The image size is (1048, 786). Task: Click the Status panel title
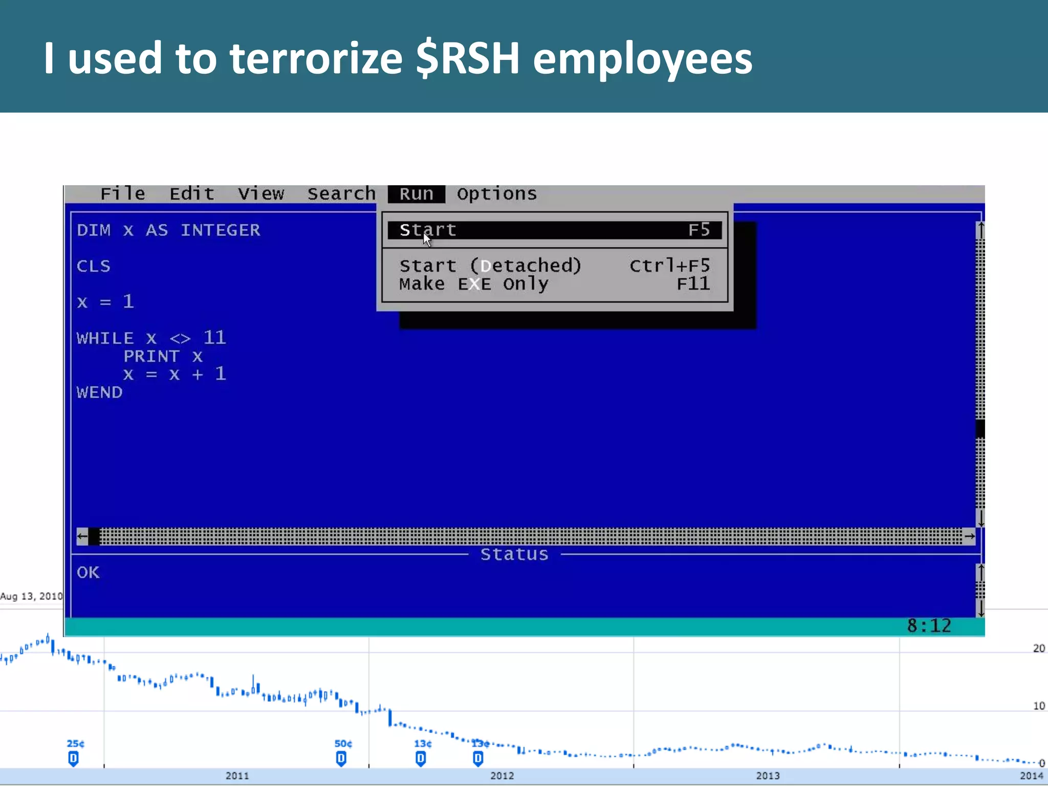(x=514, y=554)
